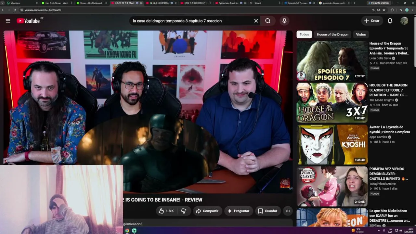The height and width of the screenshot is (234, 416).
Task: Switch to the Historial tab
Action: 265,3
